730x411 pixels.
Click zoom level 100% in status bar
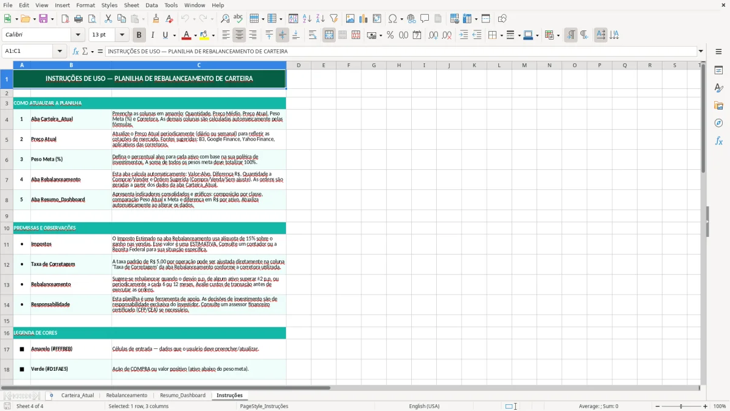pyautogui.click(x=720, y=406)
